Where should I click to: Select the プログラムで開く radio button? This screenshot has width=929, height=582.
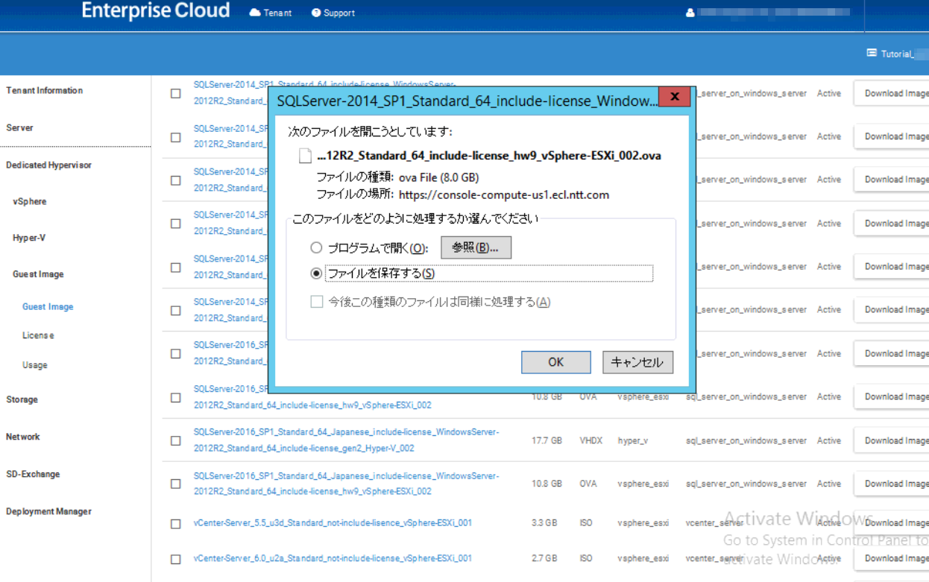[316, 247]
